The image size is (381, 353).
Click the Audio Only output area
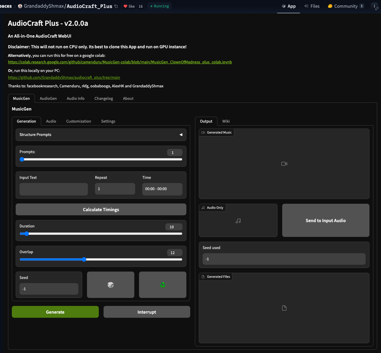click(238, 220)
